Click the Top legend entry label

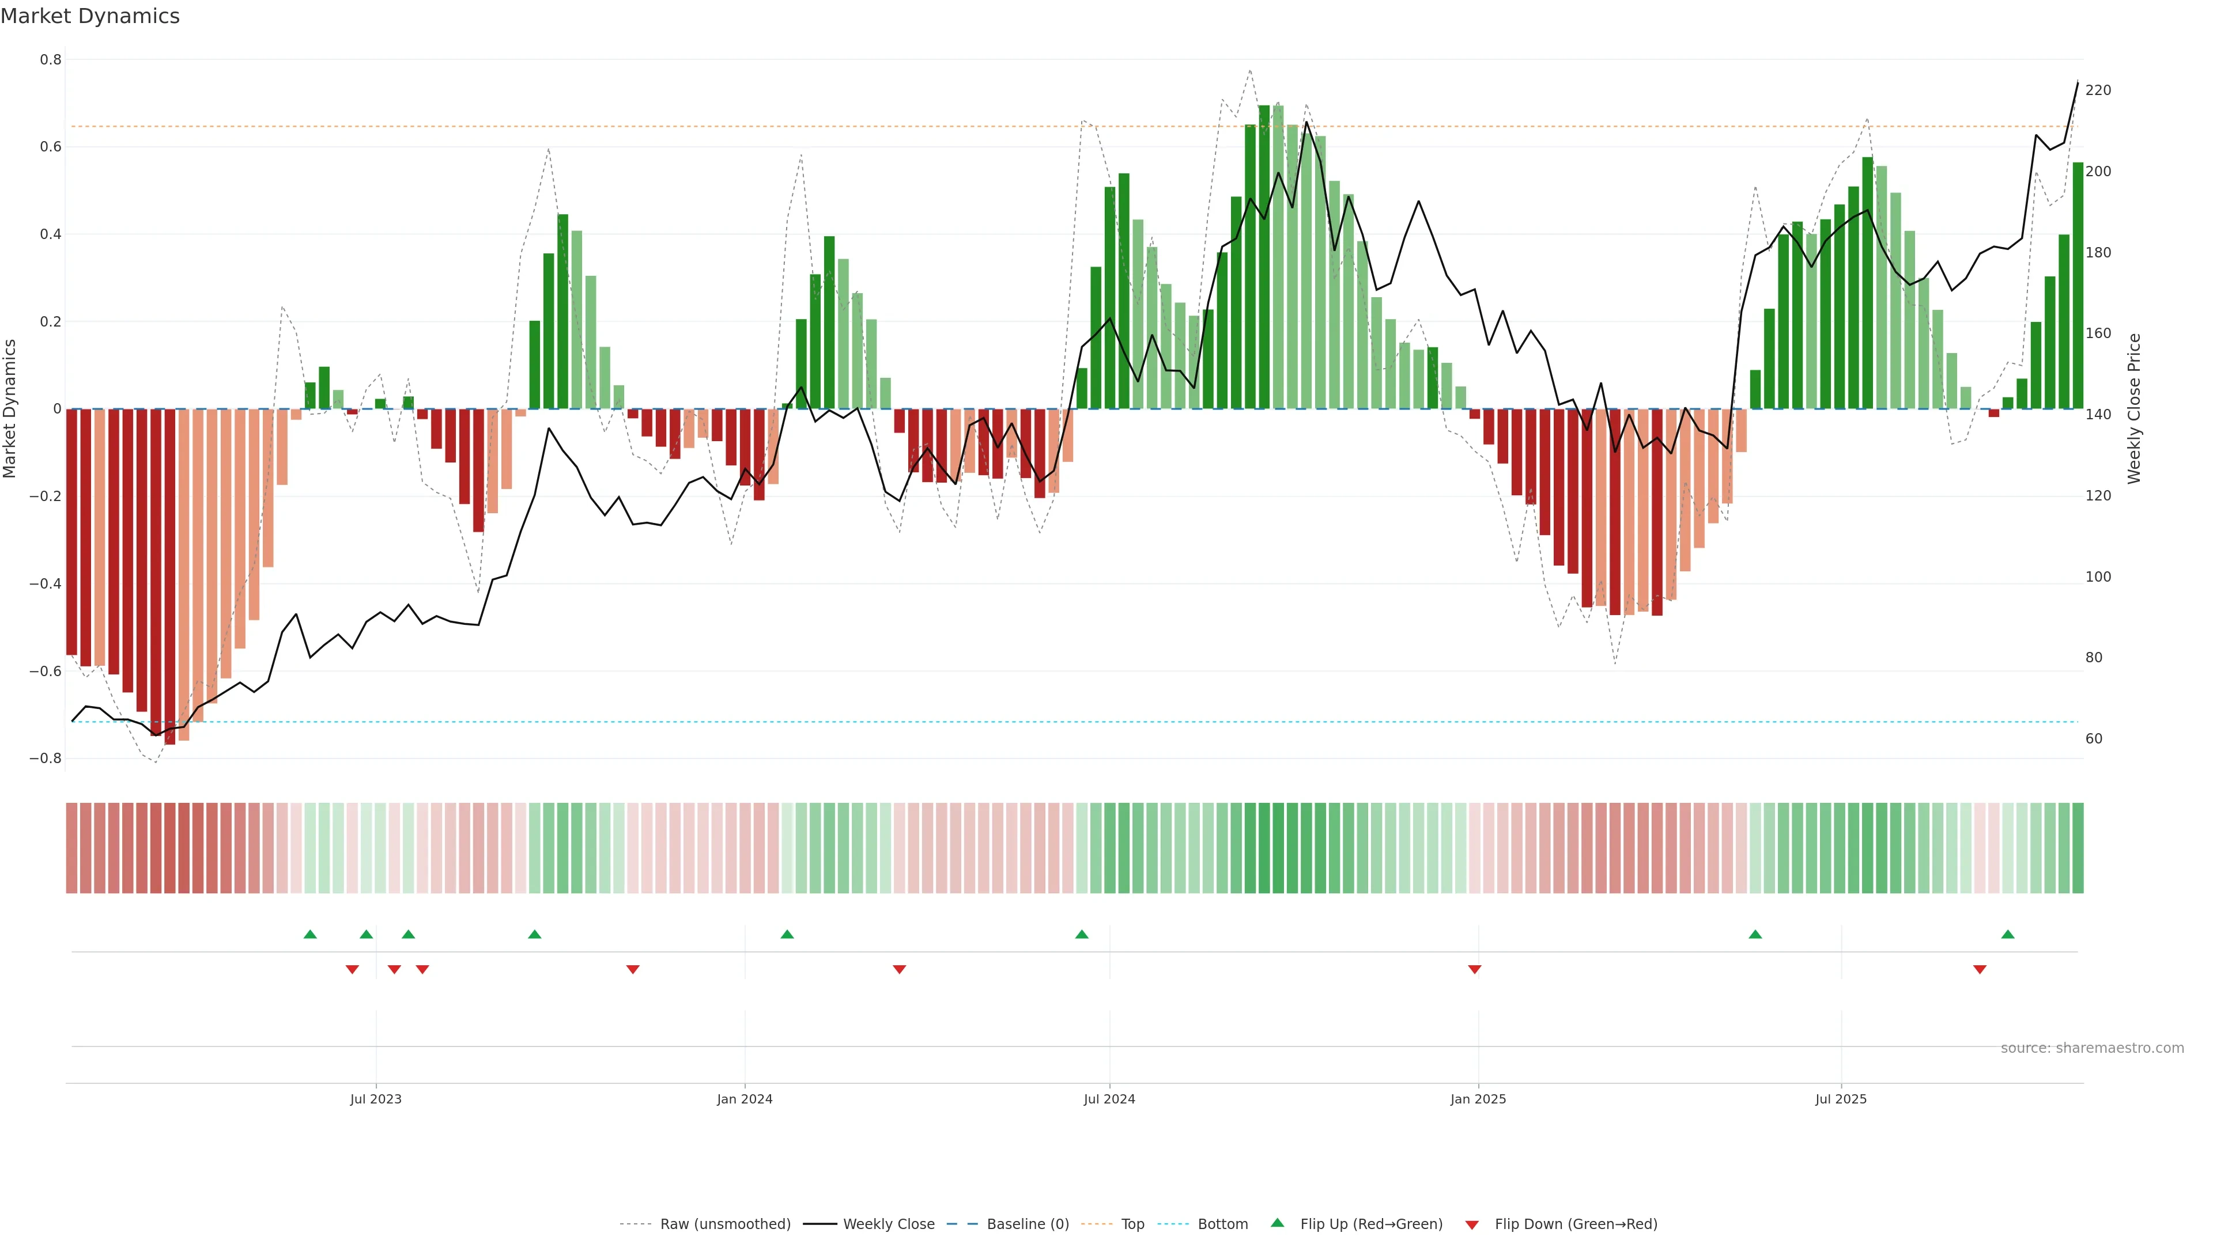[x=1132, y=1224]
